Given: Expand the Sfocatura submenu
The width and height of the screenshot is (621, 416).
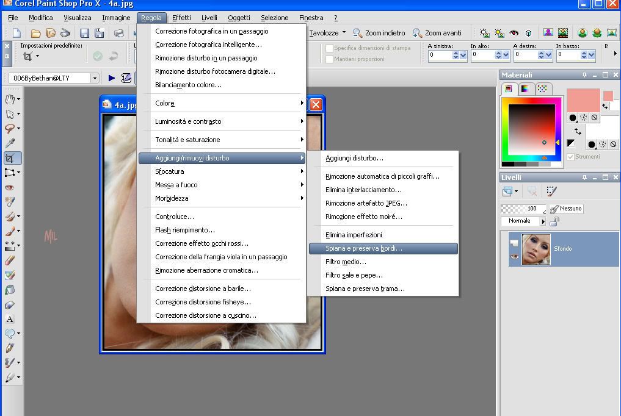Looking at the screenshot, I should pos(222,171).
